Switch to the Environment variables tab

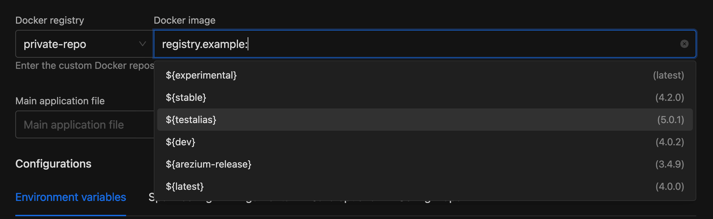(x=71, y=197)
